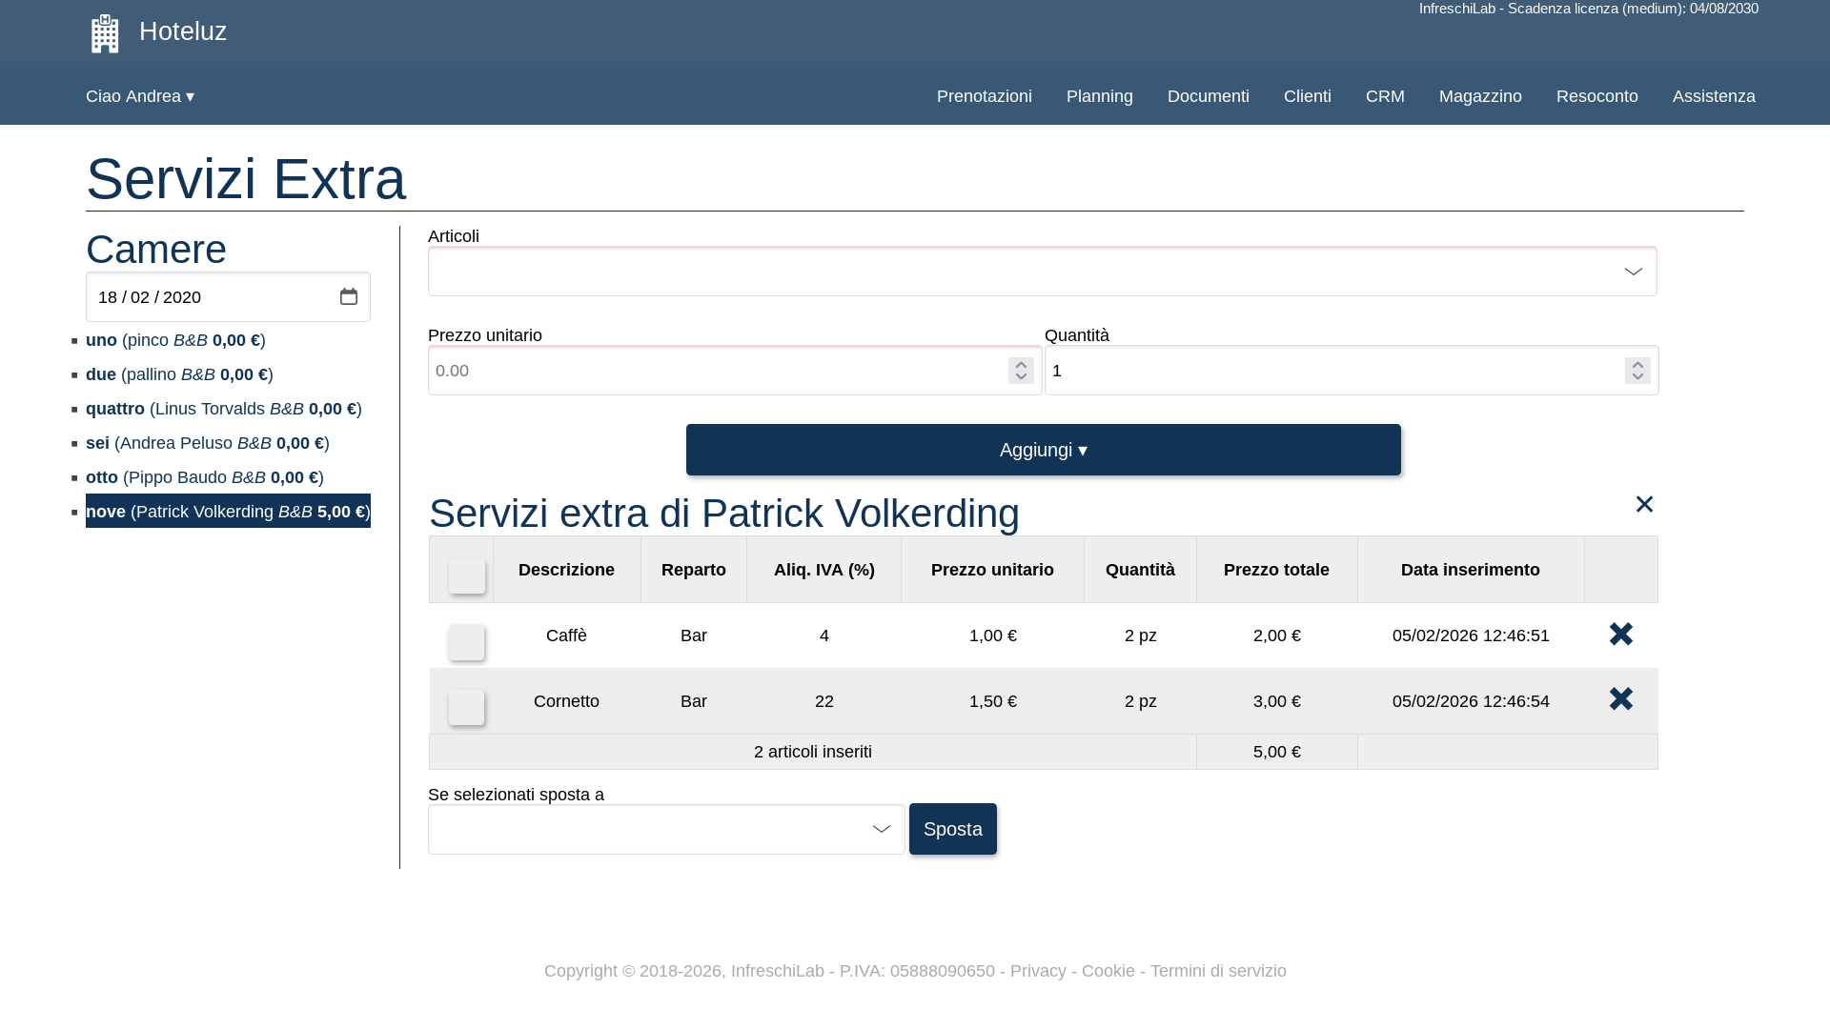Open the calendar picker in date field

click(x=349, y=296)
